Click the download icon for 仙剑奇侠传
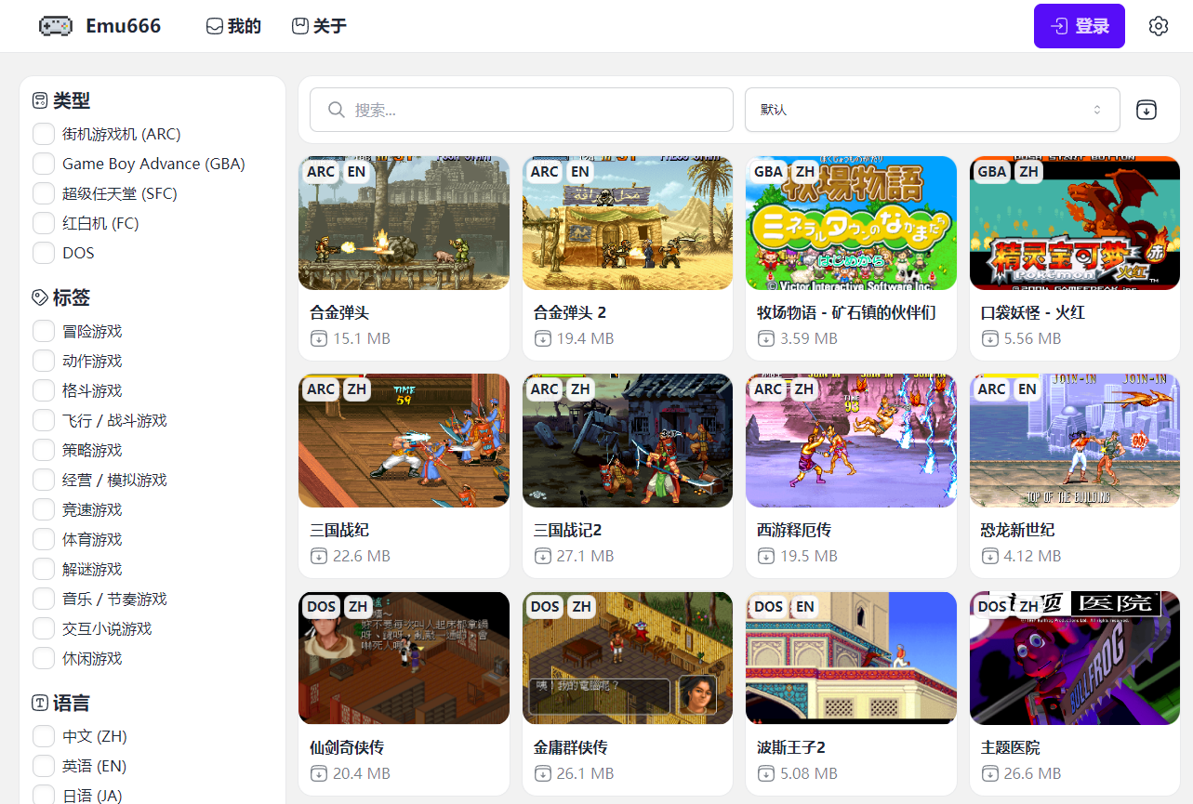The height and width of the screenshot is (804, 1193). (318, 773)
